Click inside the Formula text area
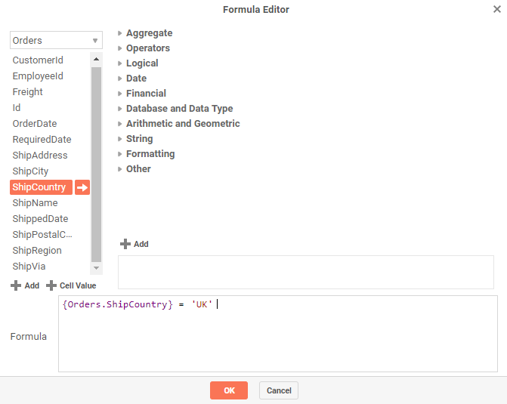Image resolution: width=507 pixels, height=404 pixels. point(278,334)
